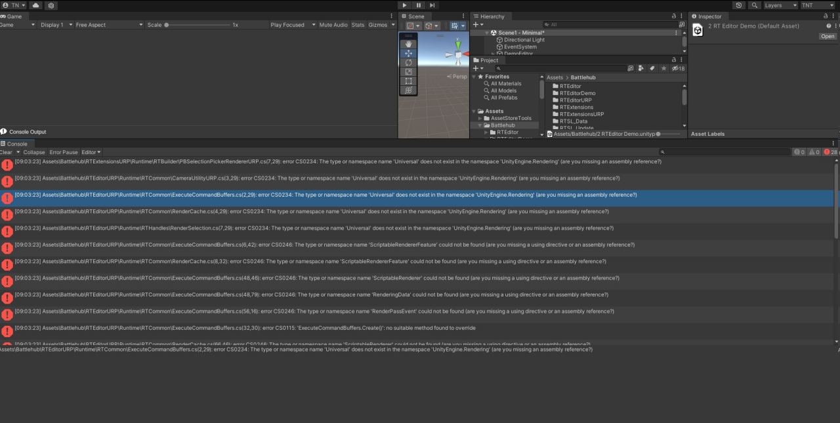Open the Unity Version Control icon
This screenshot has width=840, height=423.
pyautogui.click(x=51, y=5)
